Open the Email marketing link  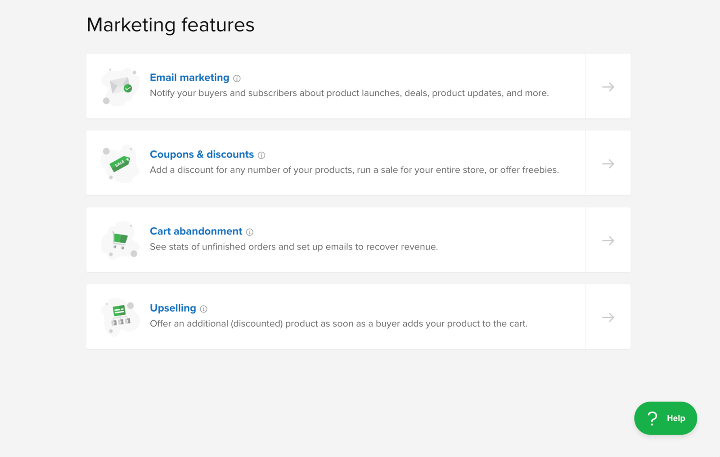pos(189,77)
